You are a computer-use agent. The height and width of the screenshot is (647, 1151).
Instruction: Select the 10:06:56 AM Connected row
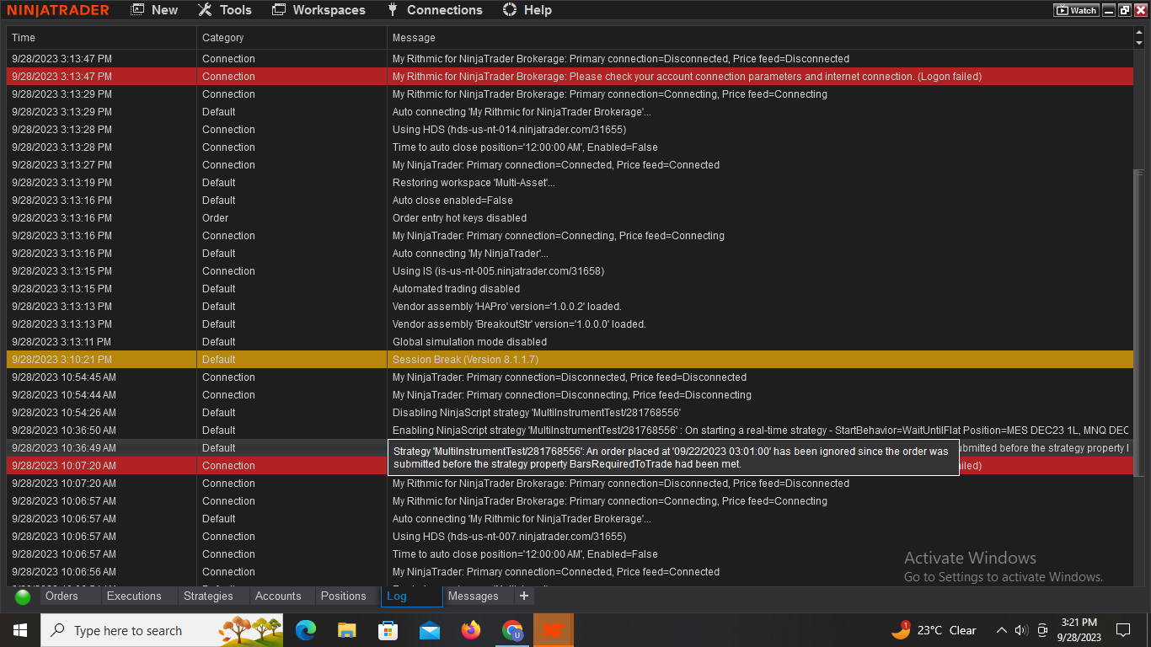pyautogui.click(x=570, y=572)
